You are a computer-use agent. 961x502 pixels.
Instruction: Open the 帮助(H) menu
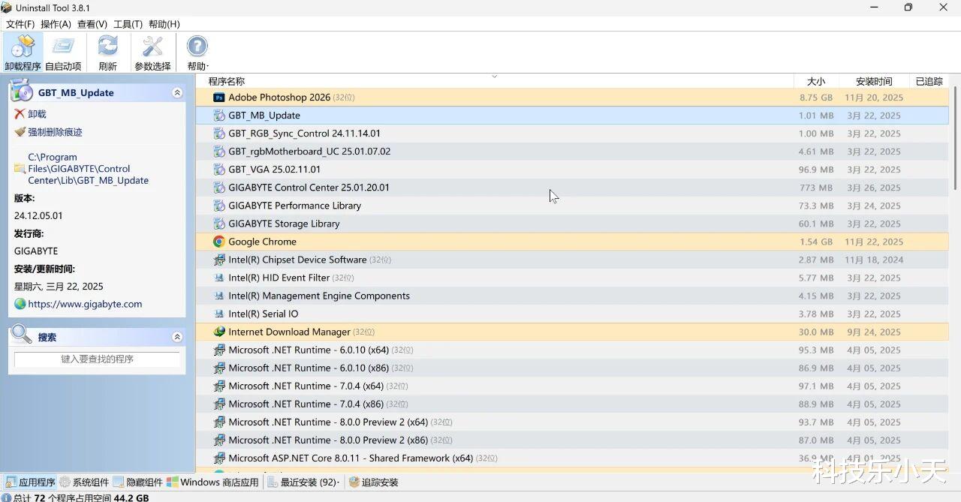[164, 24]
